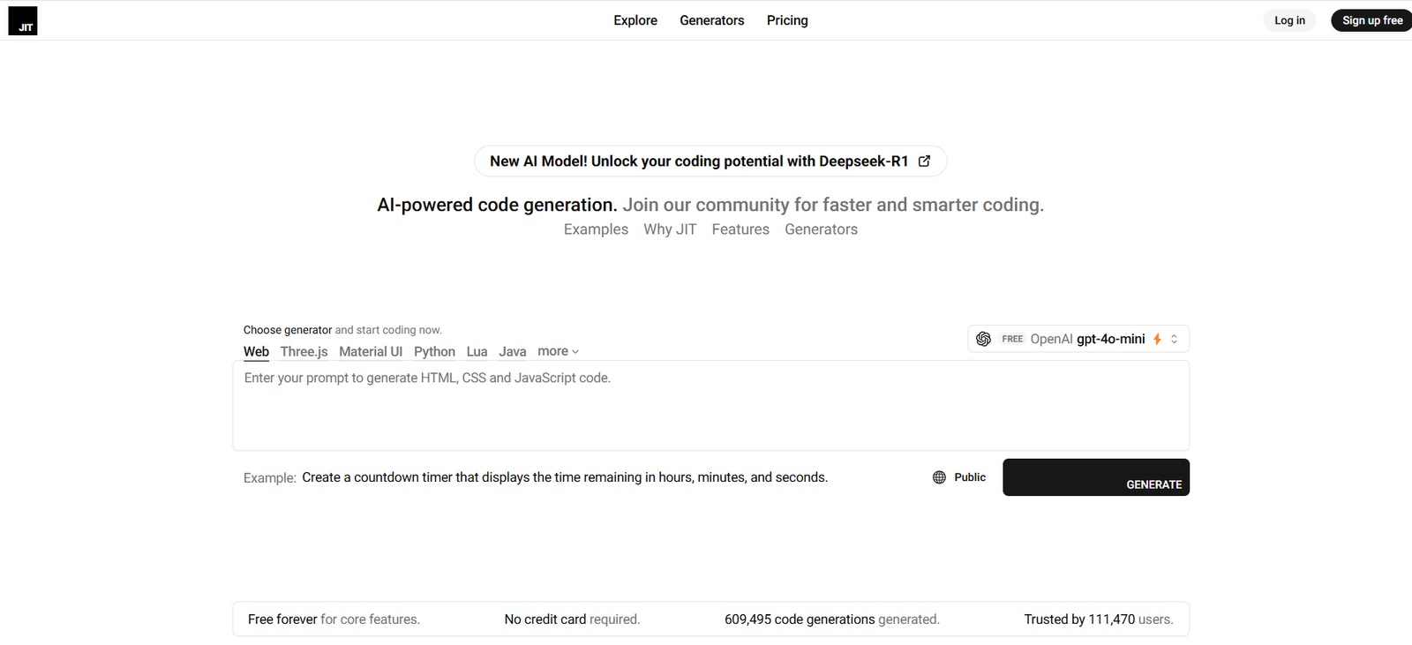Viewport: 1412px width, 645px height.
Task: Go to the Pricing page
Action: [787, 20]
